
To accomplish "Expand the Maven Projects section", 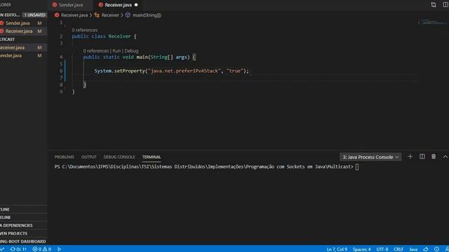I will [x=23, y=233].
